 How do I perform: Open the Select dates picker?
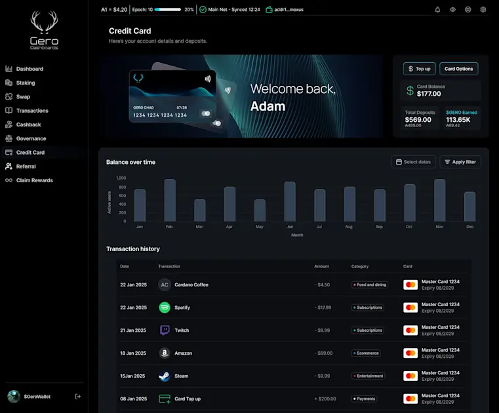pyautogui.click(x=413, y=162)
